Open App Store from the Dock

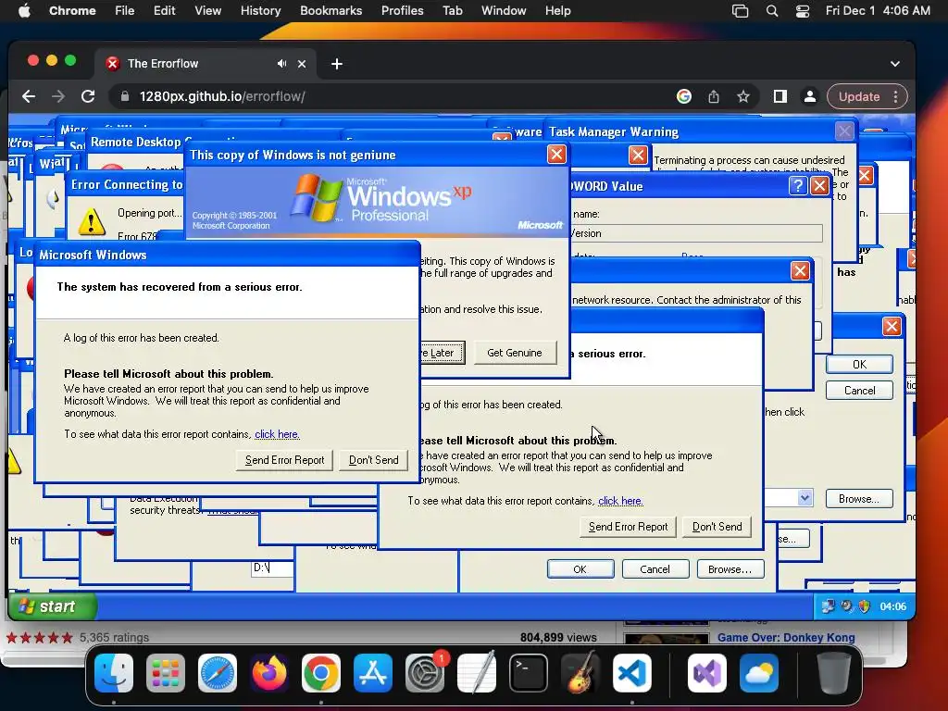pos(372,673)
